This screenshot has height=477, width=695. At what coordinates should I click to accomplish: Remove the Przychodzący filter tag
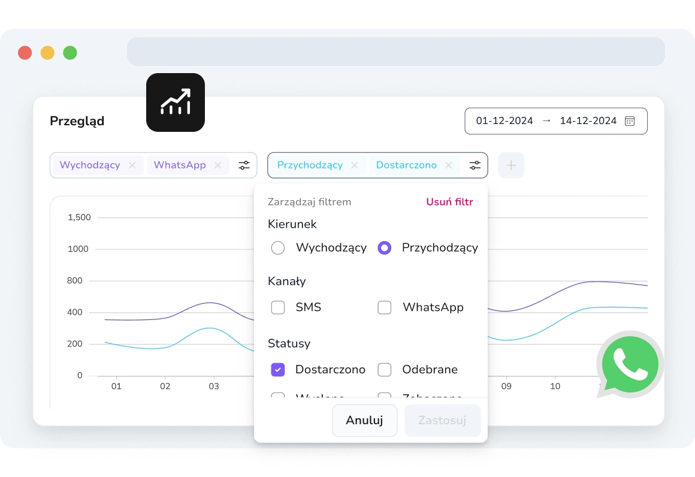coord(355,165)
